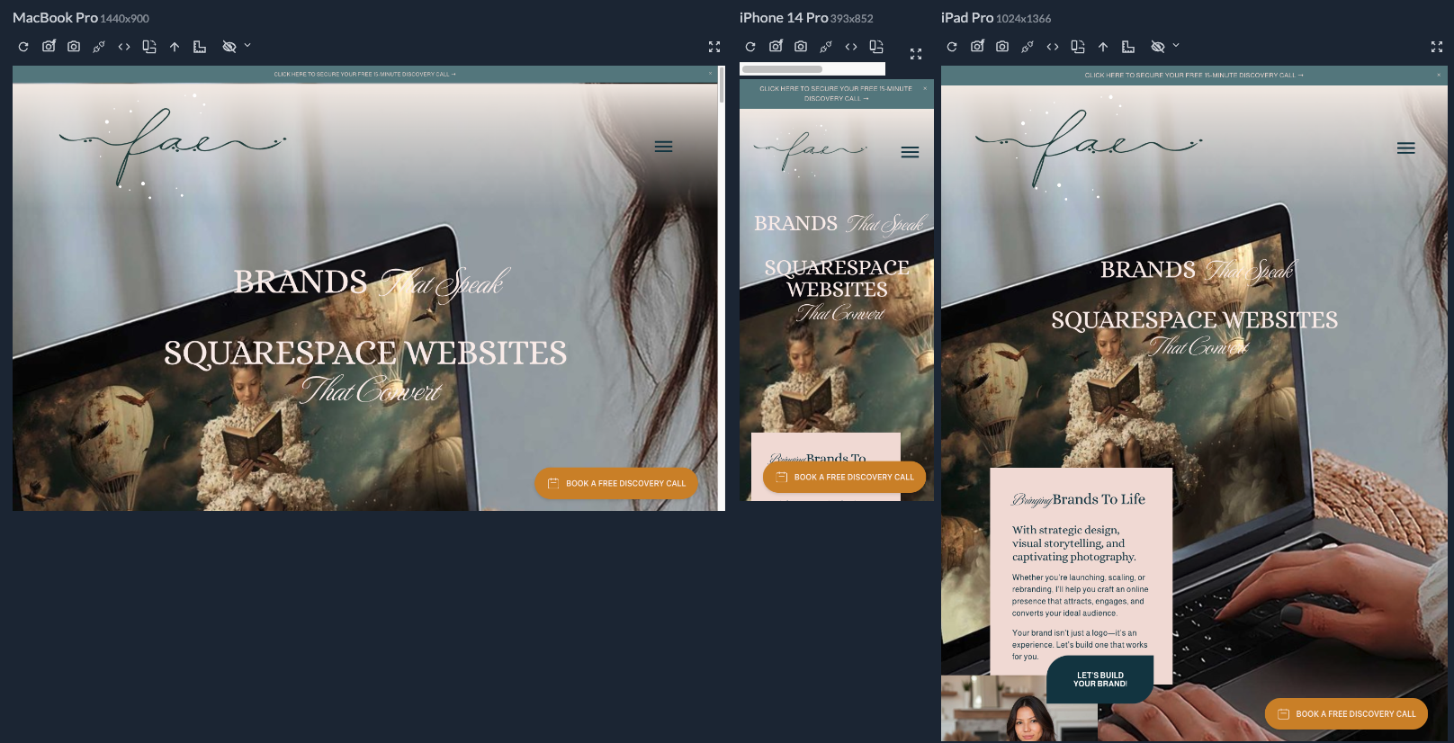Capture a full page screenshot of the iPad Pro
This screenshot has width=1454, height=743.
click(1002, 47)
